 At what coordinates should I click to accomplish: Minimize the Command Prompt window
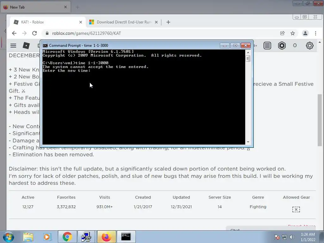click(x=225, y=46)
